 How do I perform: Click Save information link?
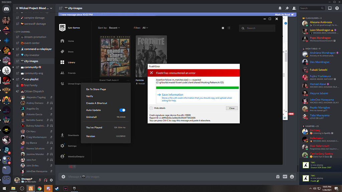[x=172, y=95]
